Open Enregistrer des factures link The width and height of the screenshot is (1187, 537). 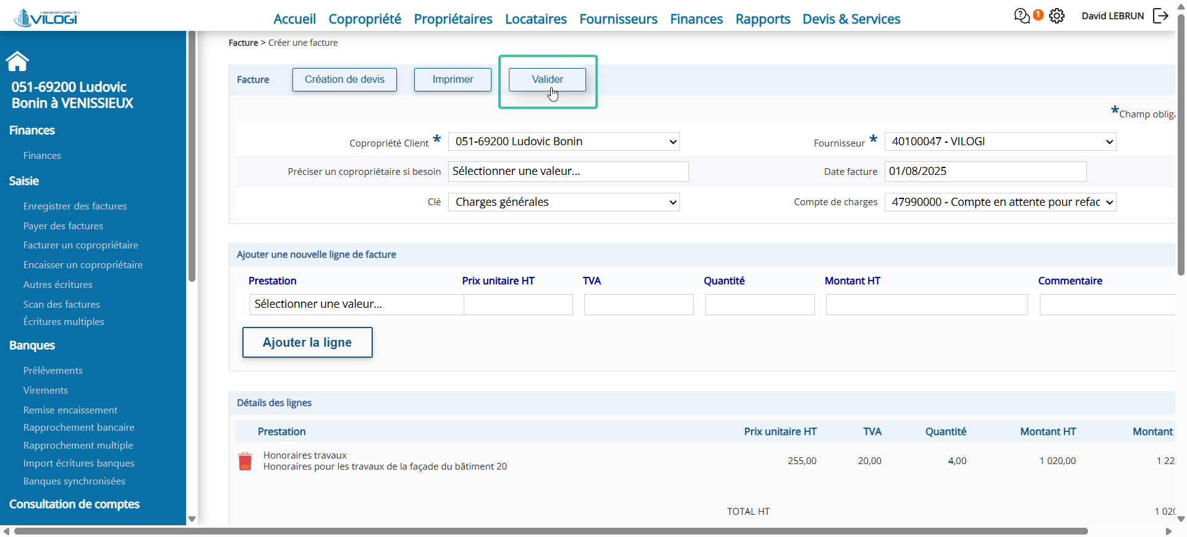pyautogui.click(x=75, y=206)
